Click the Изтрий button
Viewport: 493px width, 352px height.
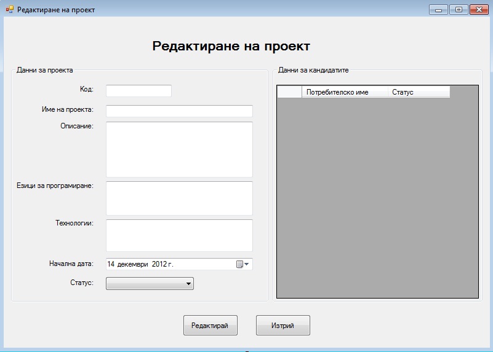(283, 326)
